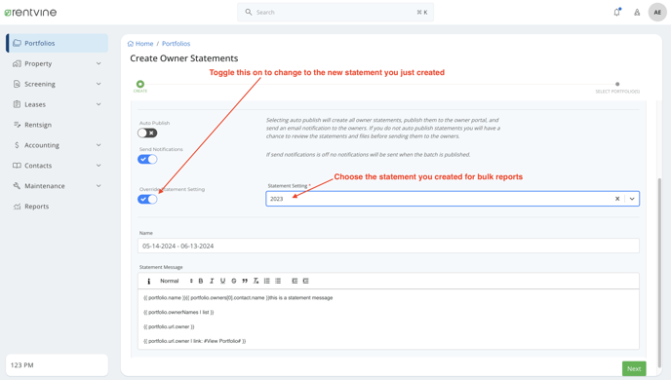The width and height of the screenshot is (671, 380).
Task: Apply underline formatting in statement message
Action: (222, 281)
